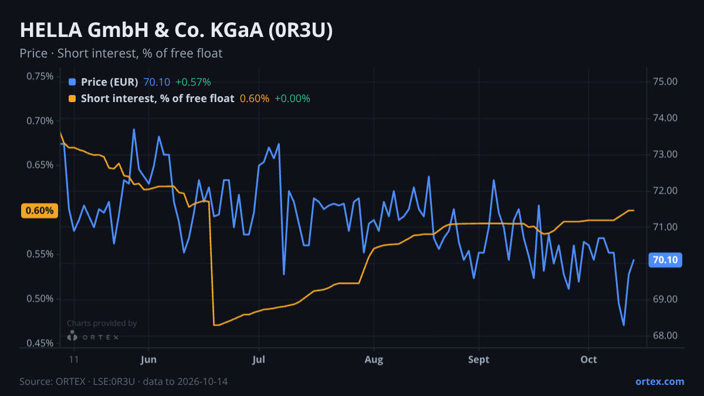This screenshot has width=704, height=396.
Task: Click the orange Short interest legend swatch
Action: click(72, 99)
